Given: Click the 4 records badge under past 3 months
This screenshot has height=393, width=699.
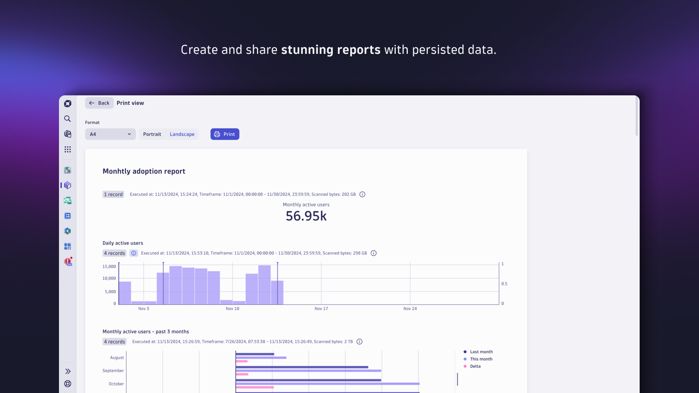Looking at the screenshot, I should (114, 342).
